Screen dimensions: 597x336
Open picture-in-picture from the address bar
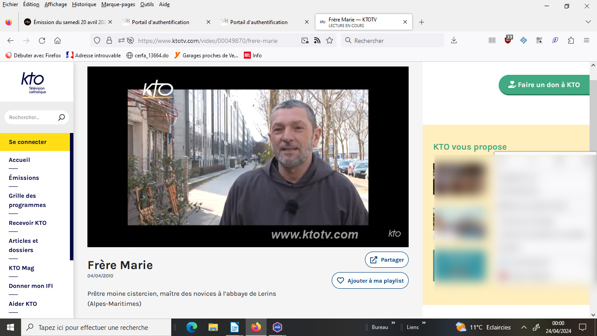[x=305, y=40]
